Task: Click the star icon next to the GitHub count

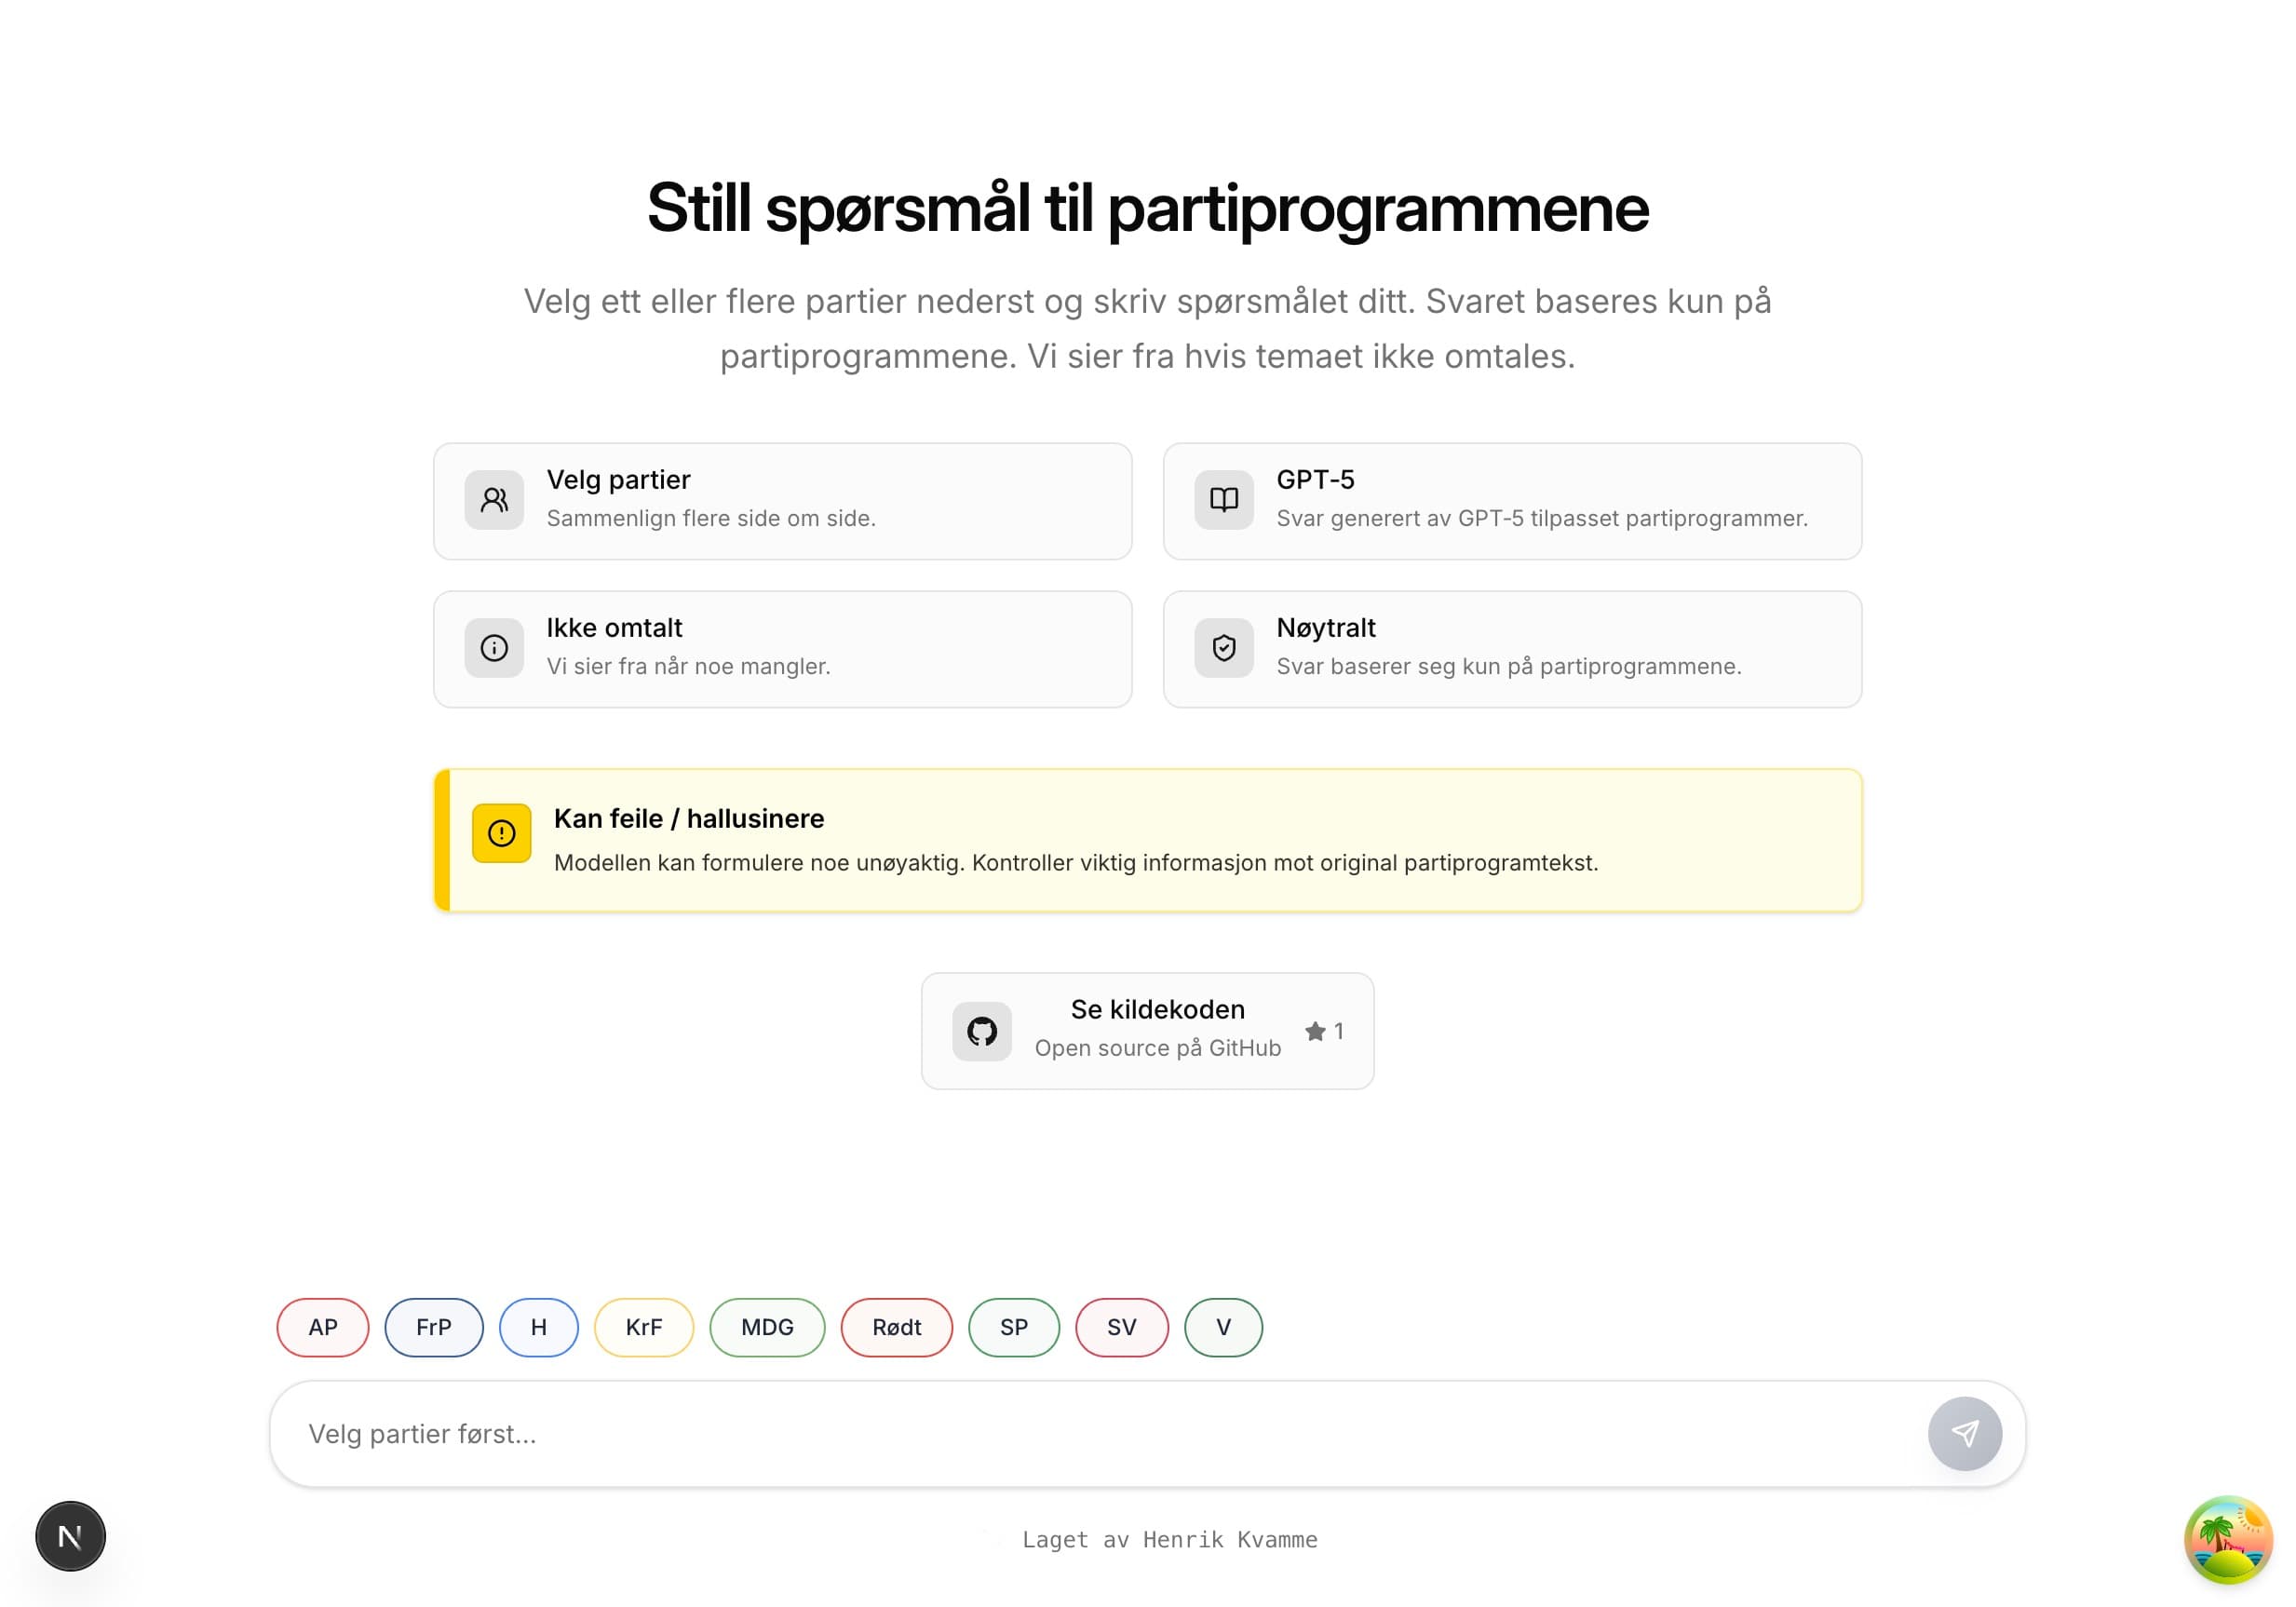Action: [1314, 1031]
